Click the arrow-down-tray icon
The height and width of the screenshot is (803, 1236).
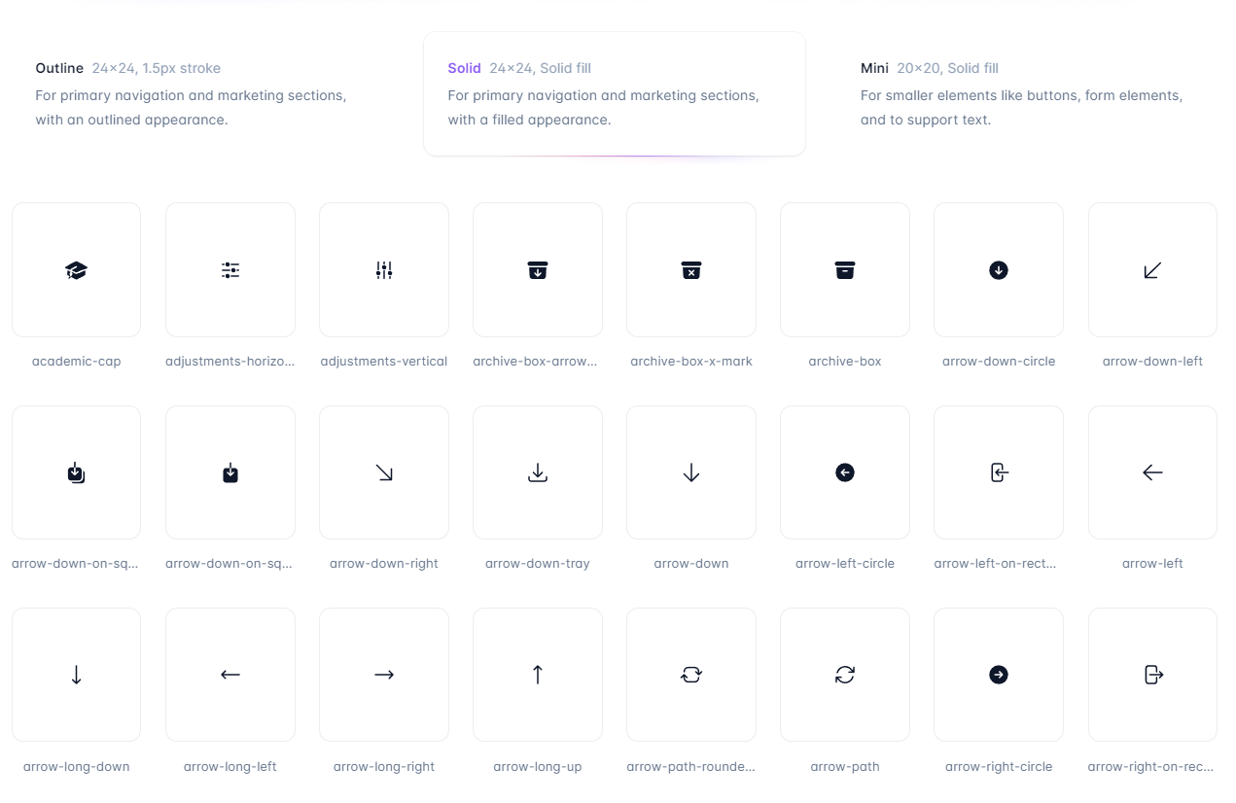point(538,472)
